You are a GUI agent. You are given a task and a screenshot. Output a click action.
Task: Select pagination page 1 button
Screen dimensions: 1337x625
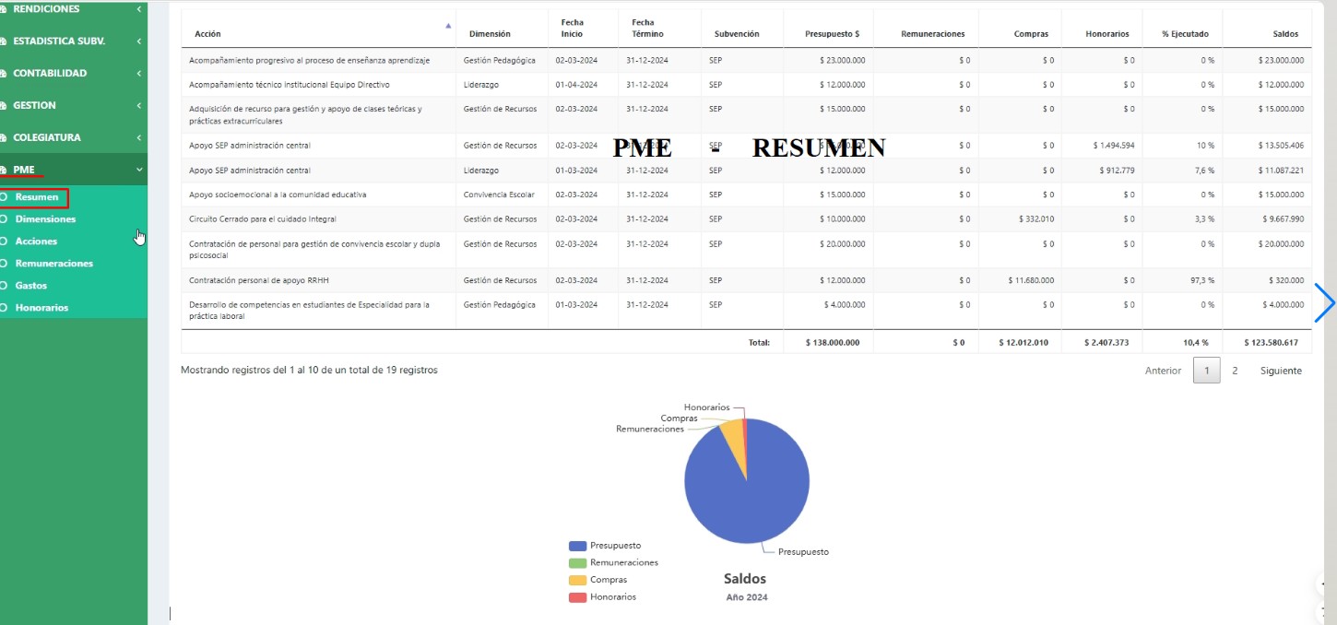tap(1206, 371)
